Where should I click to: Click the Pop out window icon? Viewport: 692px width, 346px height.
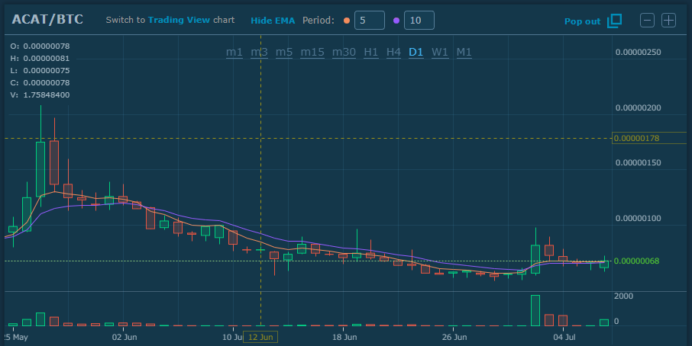click(614, 21)
